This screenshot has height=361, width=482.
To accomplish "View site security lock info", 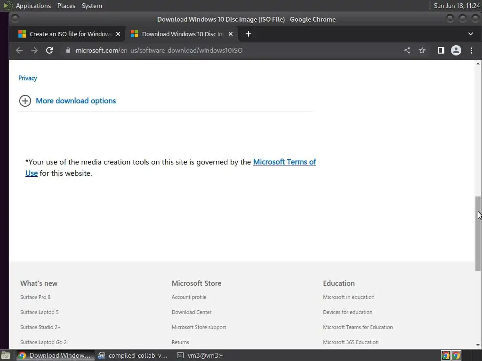I will click(x=68, y=50).
